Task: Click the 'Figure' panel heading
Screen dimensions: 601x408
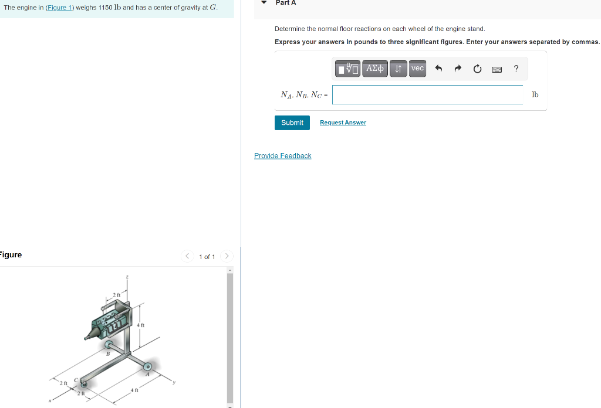Action: pos(11,255)
